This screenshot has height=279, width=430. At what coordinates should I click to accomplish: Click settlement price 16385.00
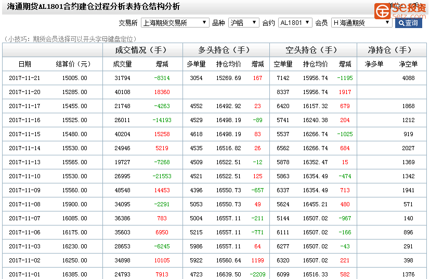tap(74, 274)
